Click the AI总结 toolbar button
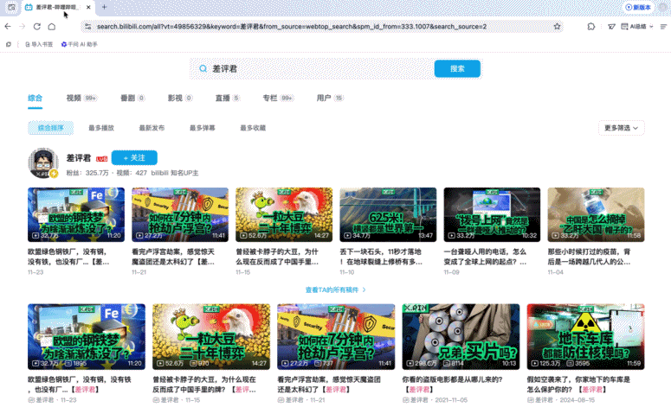The width and height of the screenshot is (671, 420). pos(634,27)
